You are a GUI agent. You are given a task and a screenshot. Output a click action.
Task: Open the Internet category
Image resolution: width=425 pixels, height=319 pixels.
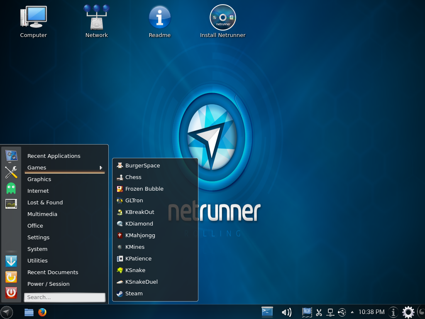(x=64, y=191)
